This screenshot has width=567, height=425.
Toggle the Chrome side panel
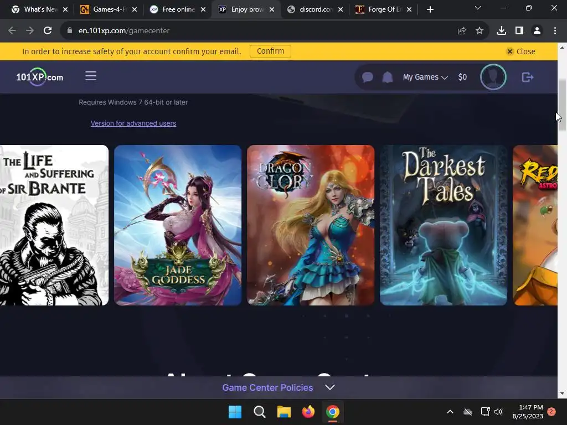tap(519, 31)
